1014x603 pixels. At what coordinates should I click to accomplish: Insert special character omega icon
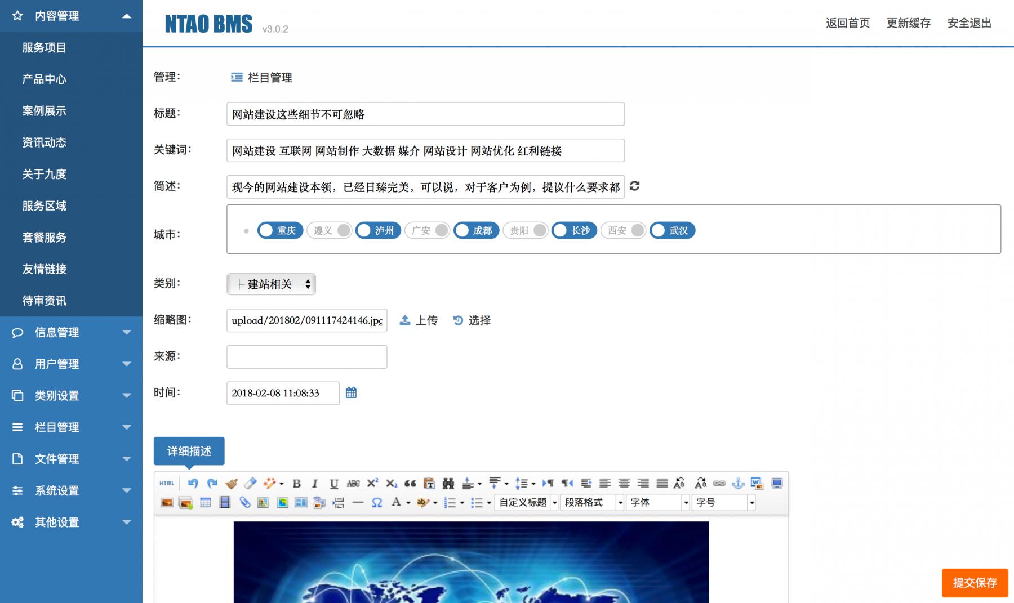(x=377, y=502)
